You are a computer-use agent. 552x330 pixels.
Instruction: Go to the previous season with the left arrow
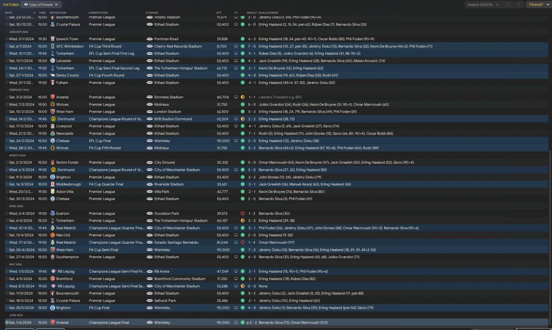click(508, 5)
